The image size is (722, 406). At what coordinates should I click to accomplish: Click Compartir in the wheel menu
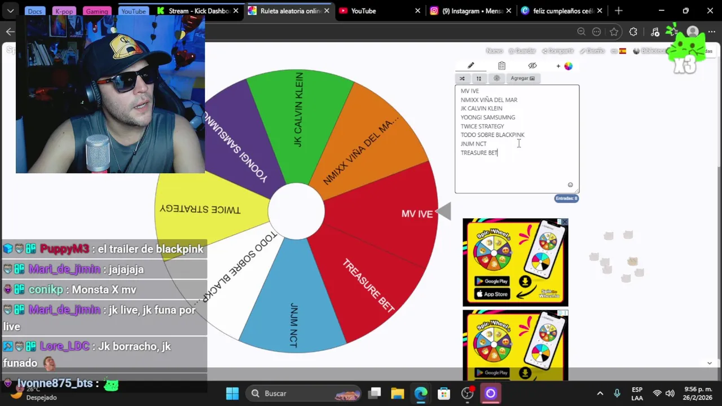557,51
